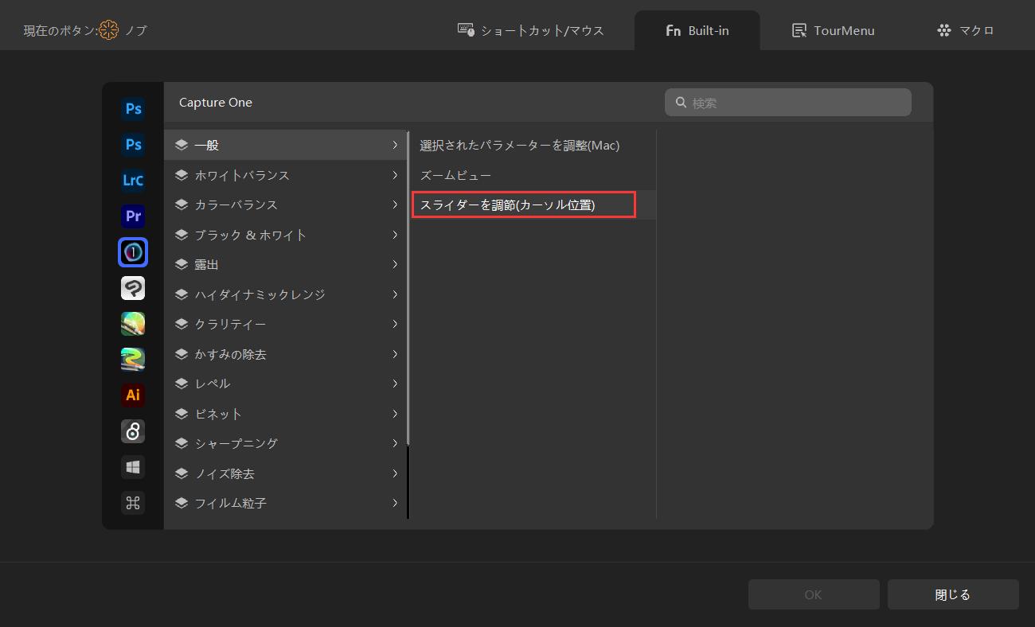This screenshot has height=627, width=1035.
Task: Click the 閉じる button
Action: coord(953,594)
